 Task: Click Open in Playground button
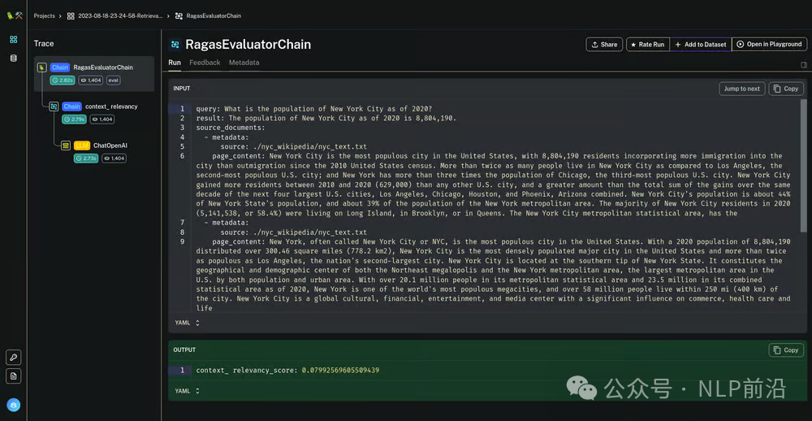click(x=768, y=45)
